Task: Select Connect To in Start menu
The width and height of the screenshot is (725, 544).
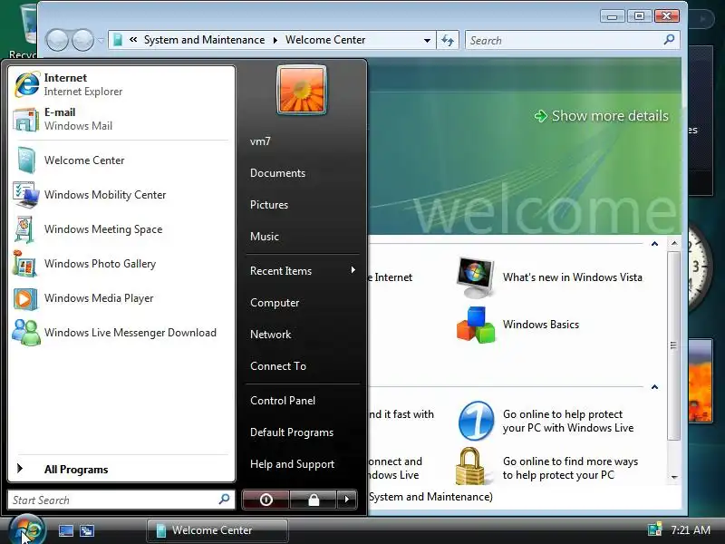Action: [x=303, y=366]
